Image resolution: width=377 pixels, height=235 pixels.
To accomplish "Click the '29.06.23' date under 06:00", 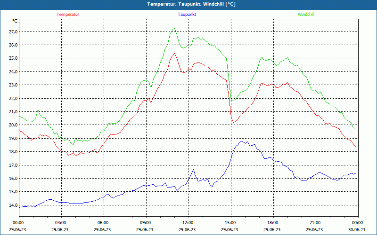I will click(102, 229).
